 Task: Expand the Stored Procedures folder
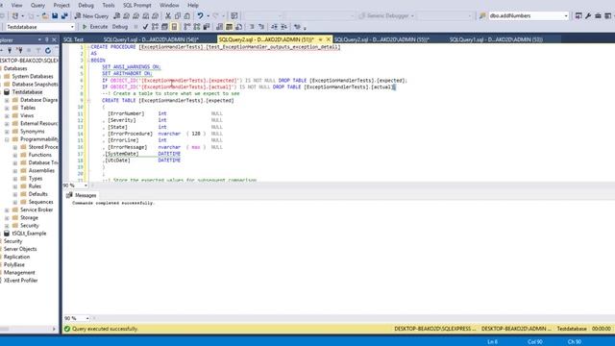click(15, 147)
